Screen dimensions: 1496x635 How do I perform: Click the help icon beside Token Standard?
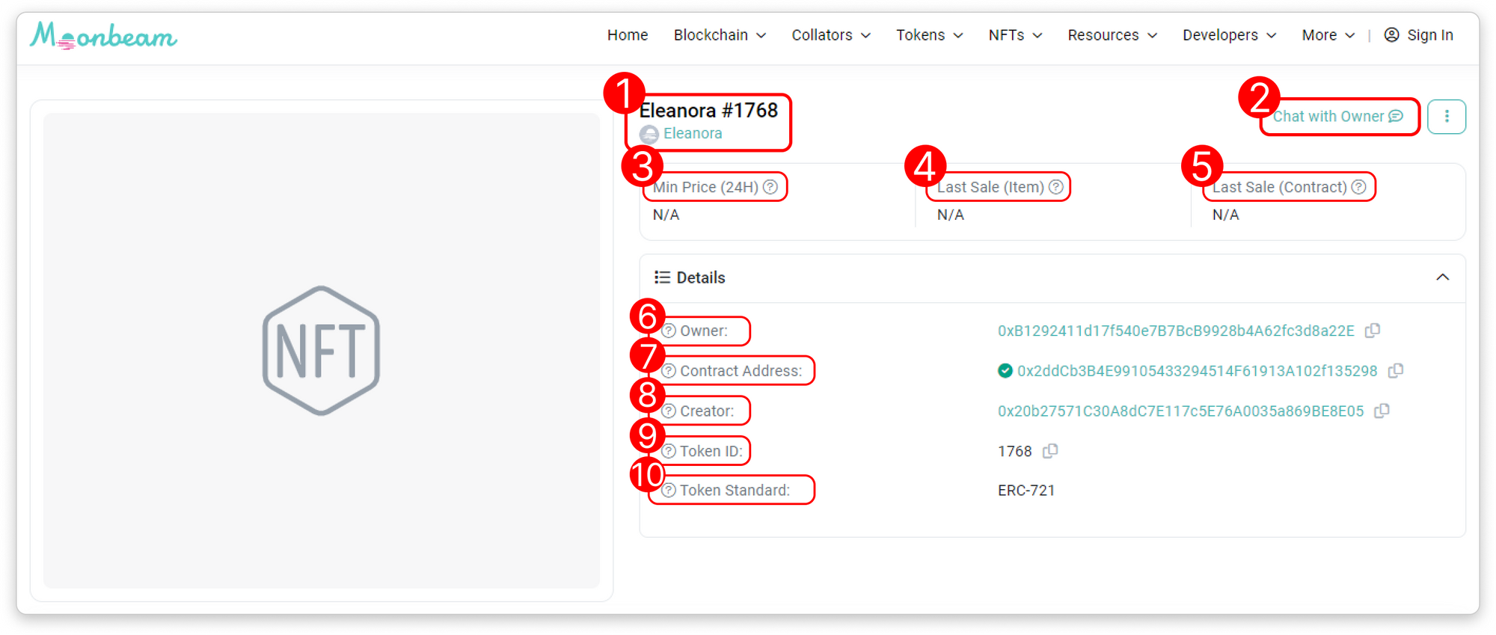pyautogui.click(x=669, y=491)
